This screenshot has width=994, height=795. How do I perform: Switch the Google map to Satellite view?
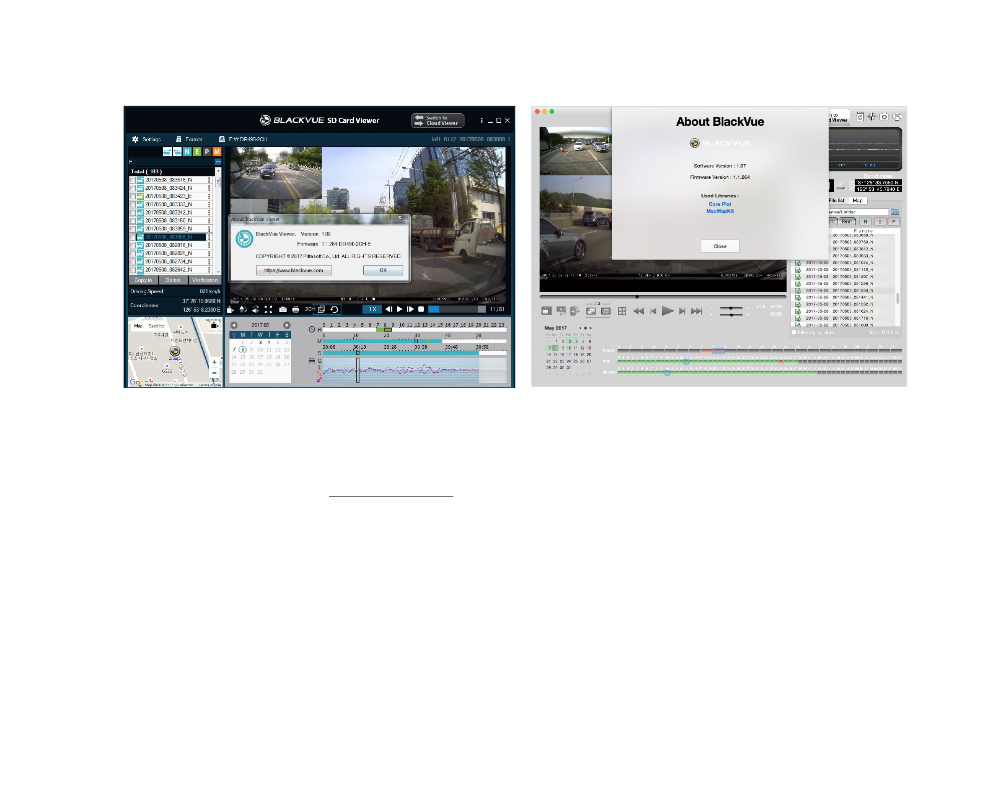pyautogui.click(x=156, y=326)
